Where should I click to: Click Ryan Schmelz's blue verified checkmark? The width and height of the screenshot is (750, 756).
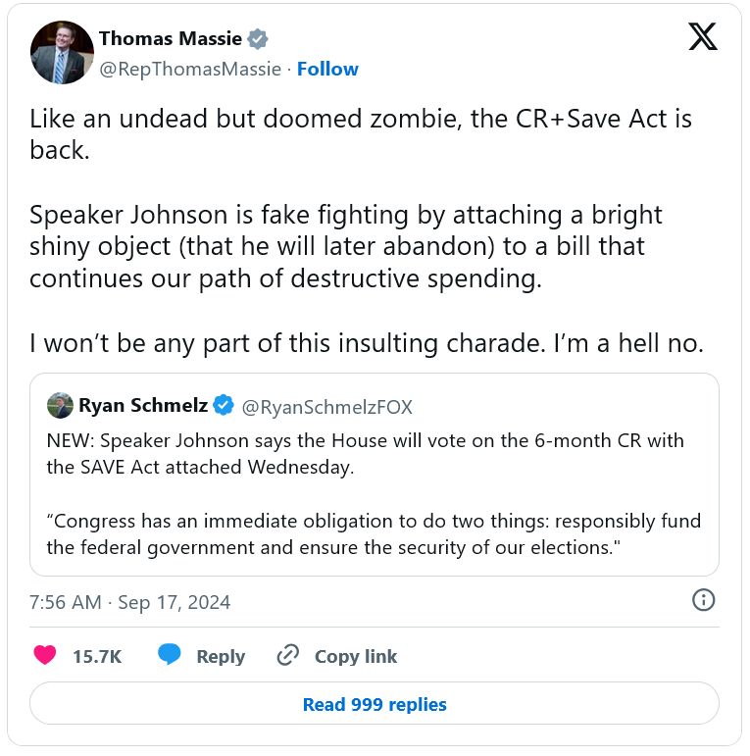(x=224, y=405)
